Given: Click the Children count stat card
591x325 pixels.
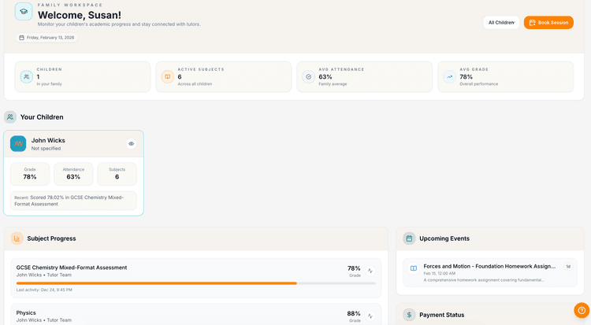Looking at the screenshot, I should (83, 77).
